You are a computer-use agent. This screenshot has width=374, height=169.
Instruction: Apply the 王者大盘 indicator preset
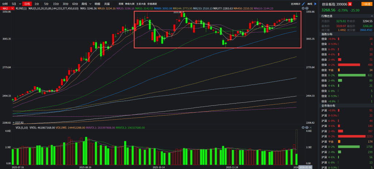(141, 4)
